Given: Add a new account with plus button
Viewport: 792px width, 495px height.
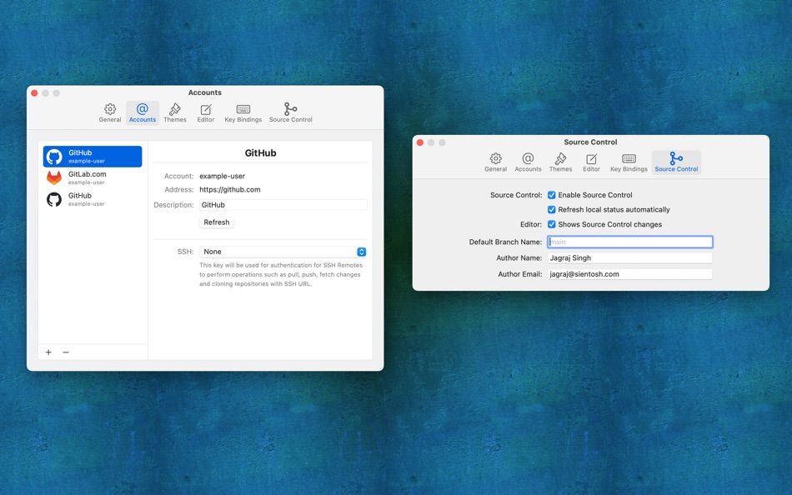Looking at the screenshot, I should click(x=48, y=352).
